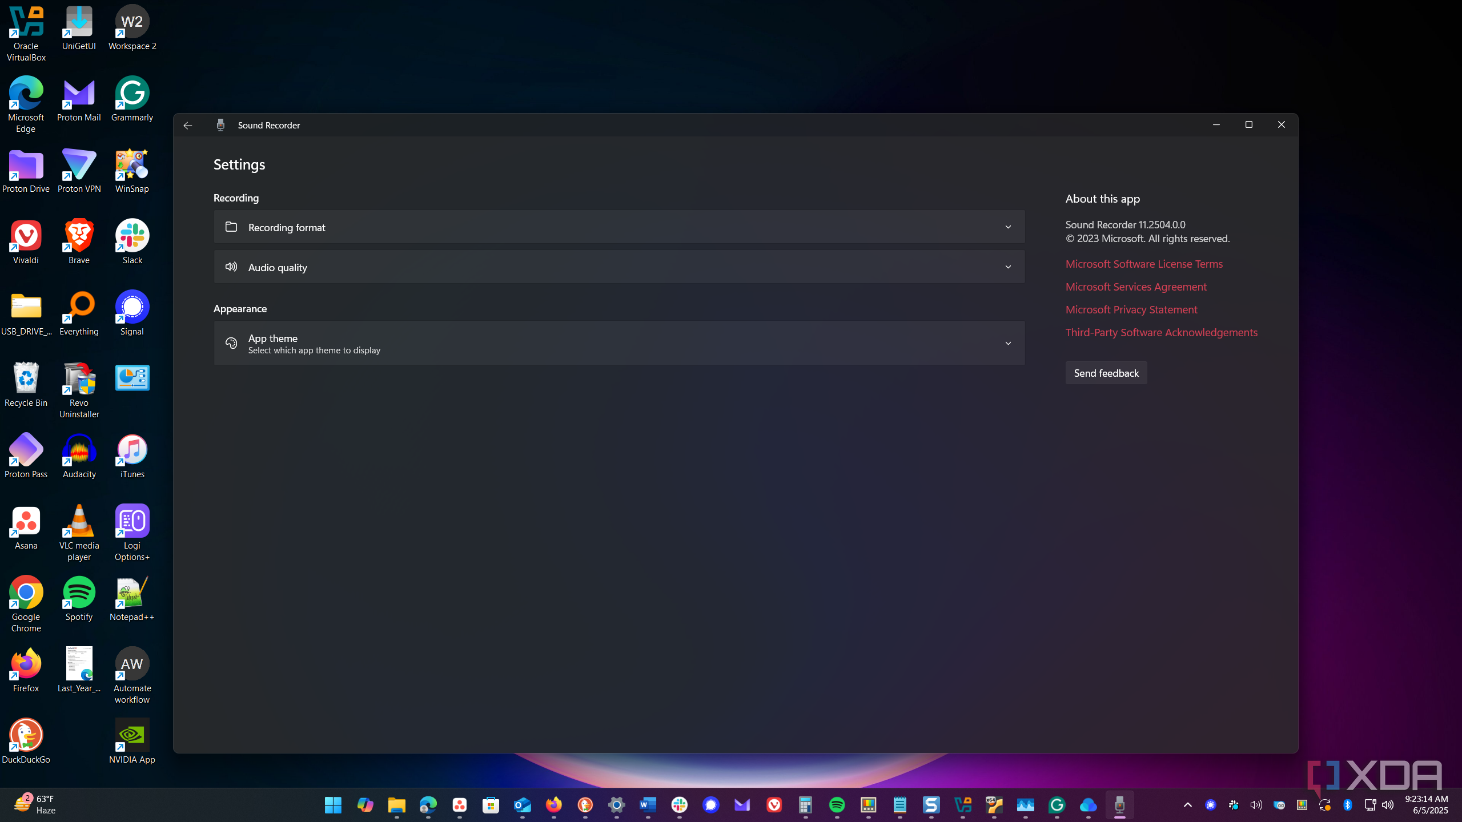Select the Proton Pass desktop icon
The height and width of the screenshot is (822, 1462).
click(x=26, y=456)
